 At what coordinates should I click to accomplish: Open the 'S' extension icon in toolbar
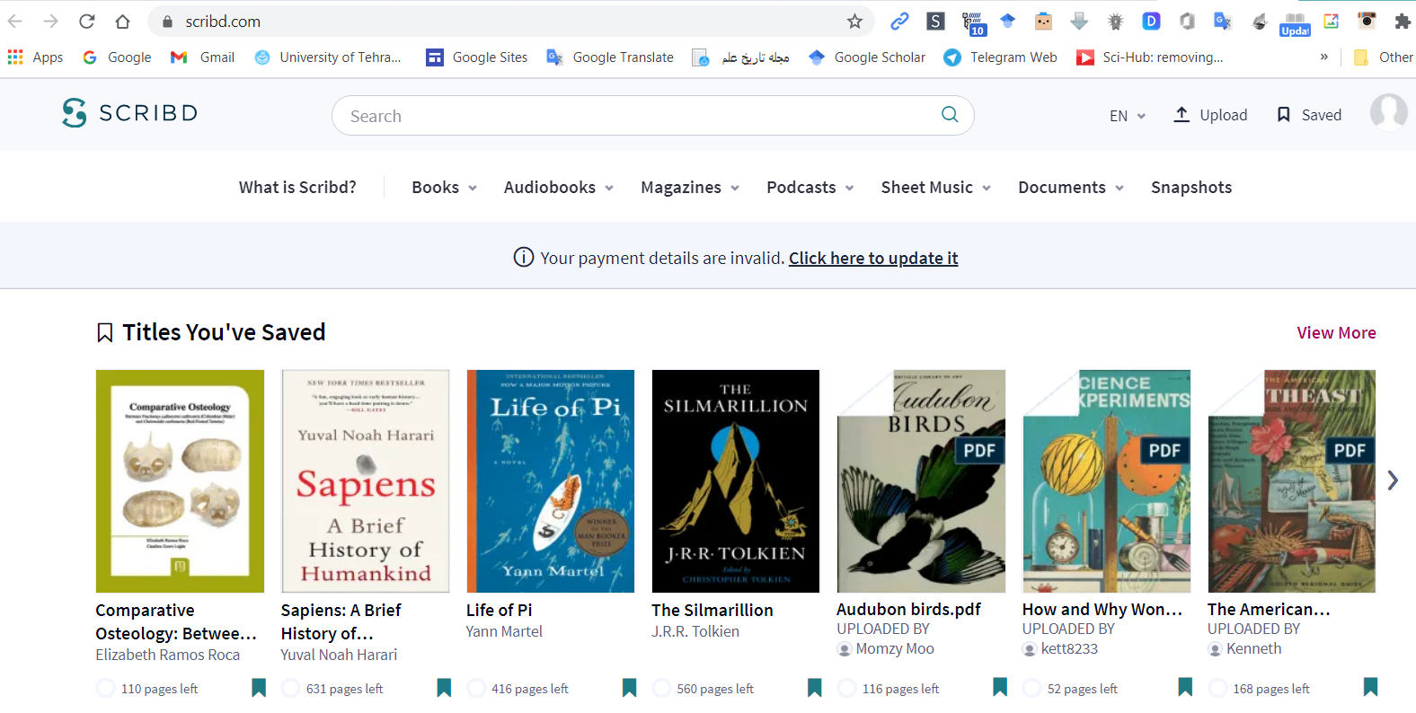coord(935,21)
